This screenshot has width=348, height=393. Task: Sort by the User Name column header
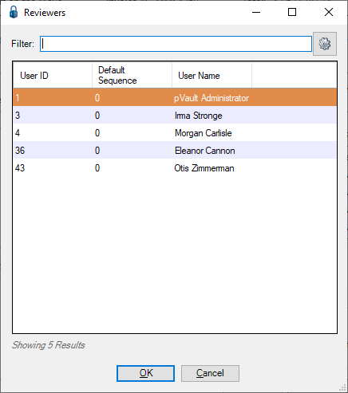click(212, 76)
